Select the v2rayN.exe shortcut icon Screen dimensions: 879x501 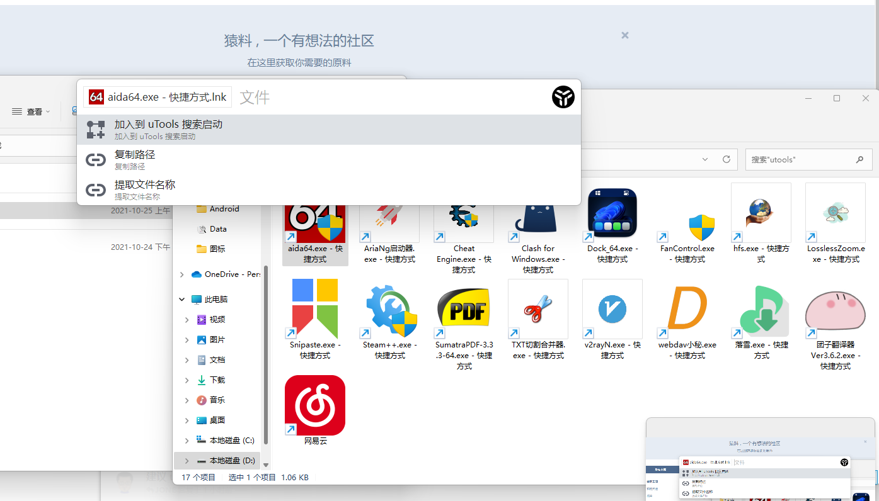click(612, 309)
